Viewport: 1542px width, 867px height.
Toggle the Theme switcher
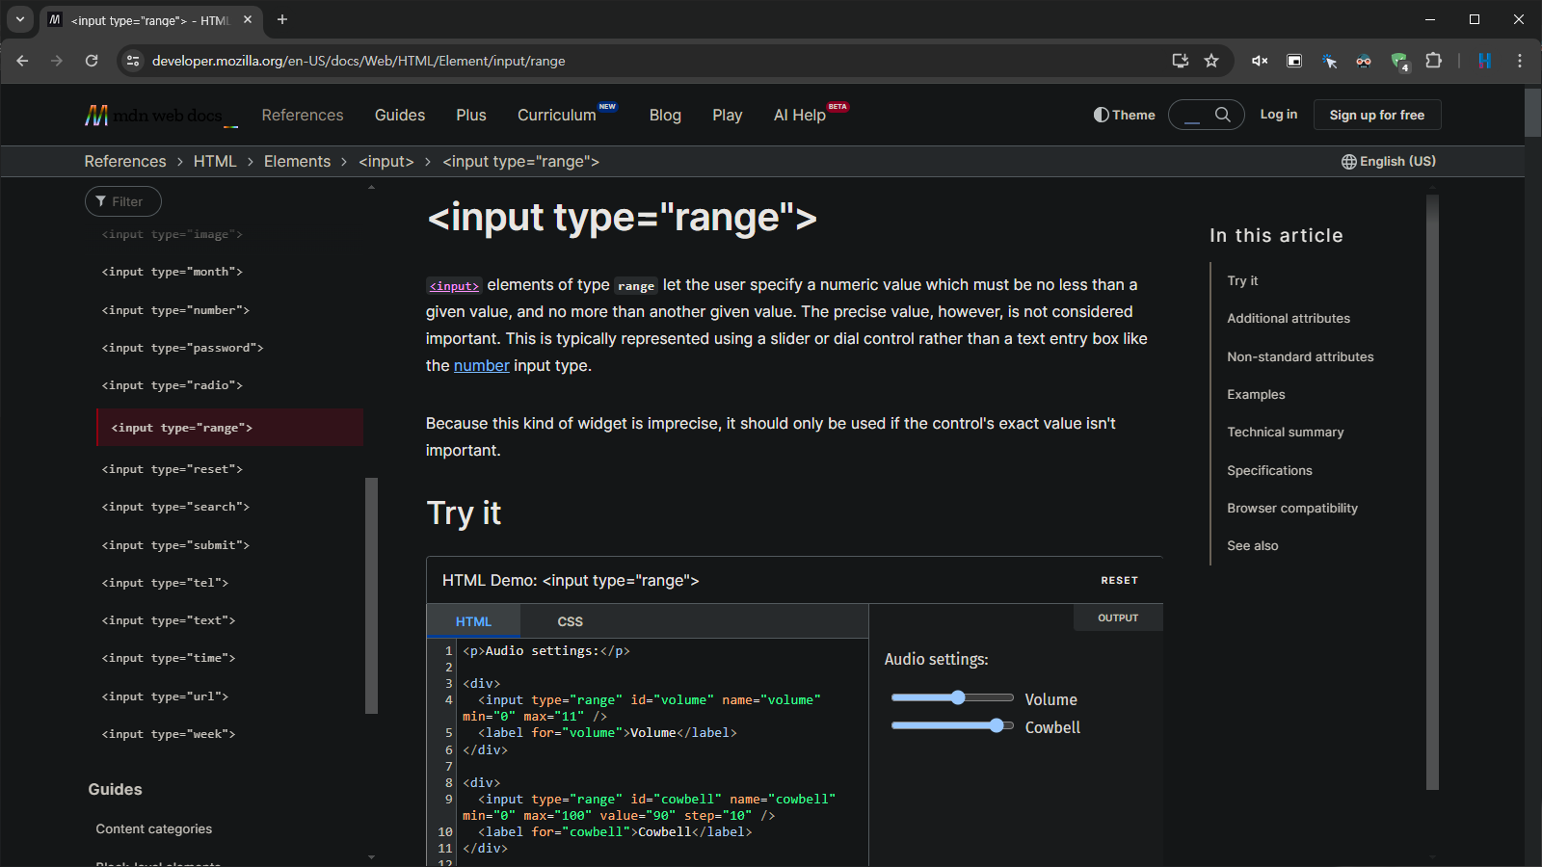1124,115
